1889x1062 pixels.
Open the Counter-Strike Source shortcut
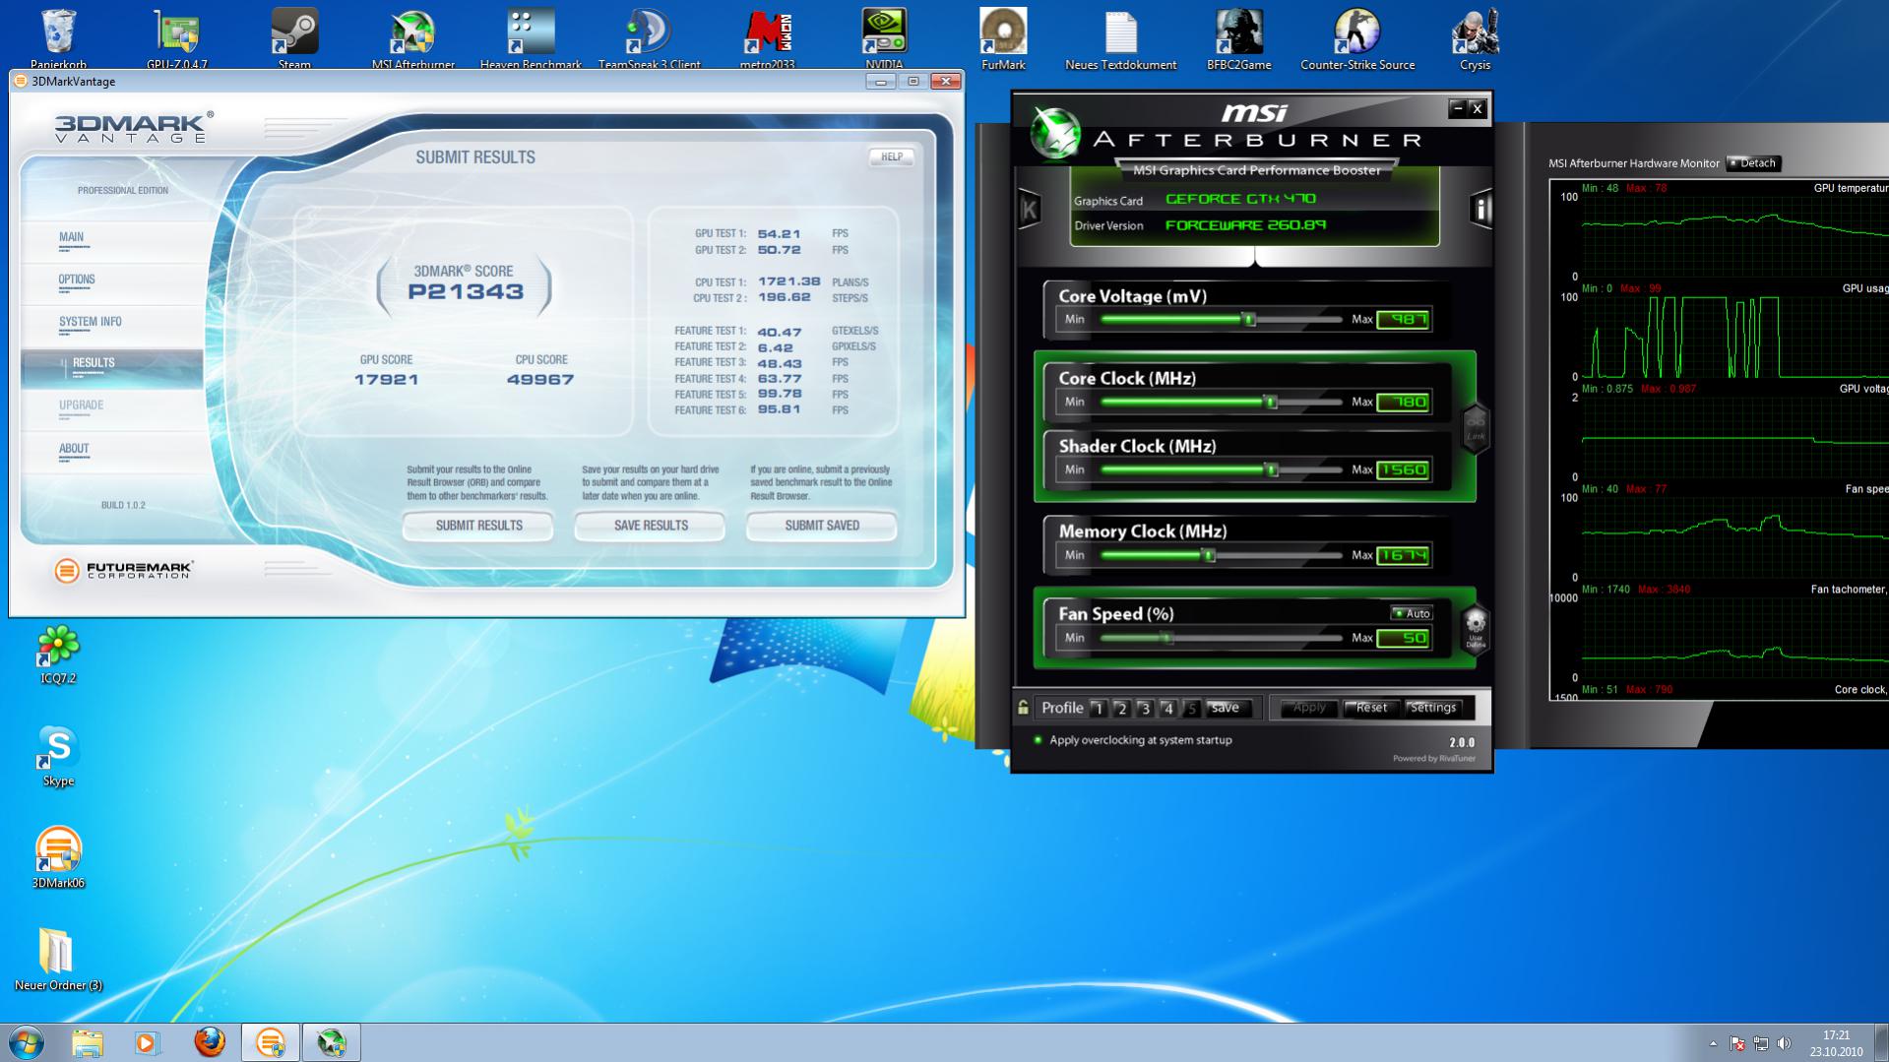1357,37
